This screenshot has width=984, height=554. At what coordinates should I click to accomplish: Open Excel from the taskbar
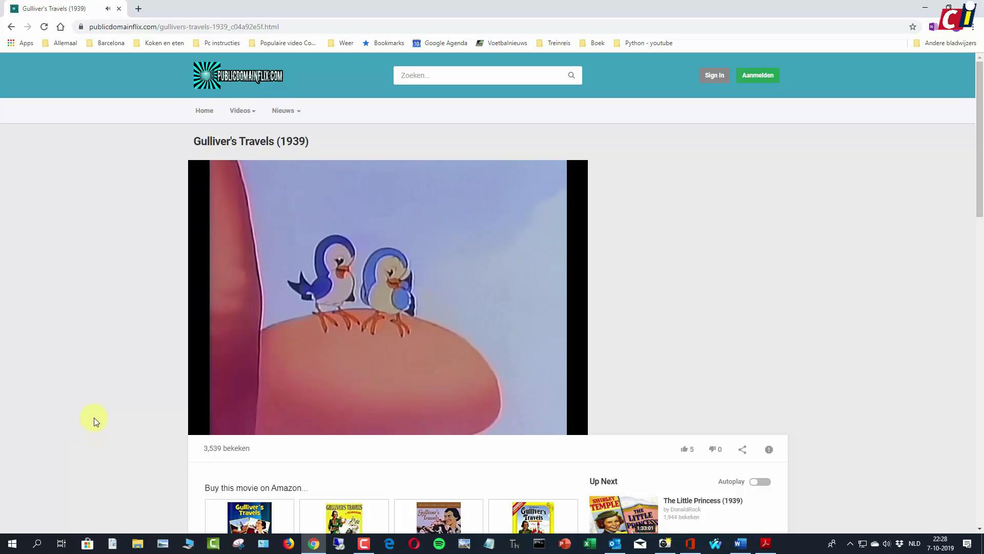pos(589,544)
